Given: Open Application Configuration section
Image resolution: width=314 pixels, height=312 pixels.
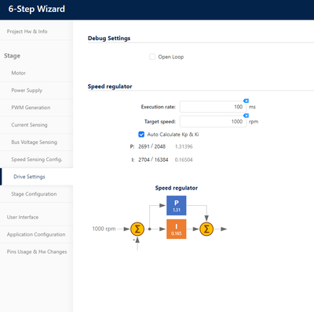Looking at the screenshot, I should pyautogui.click(x=36, y=234).
